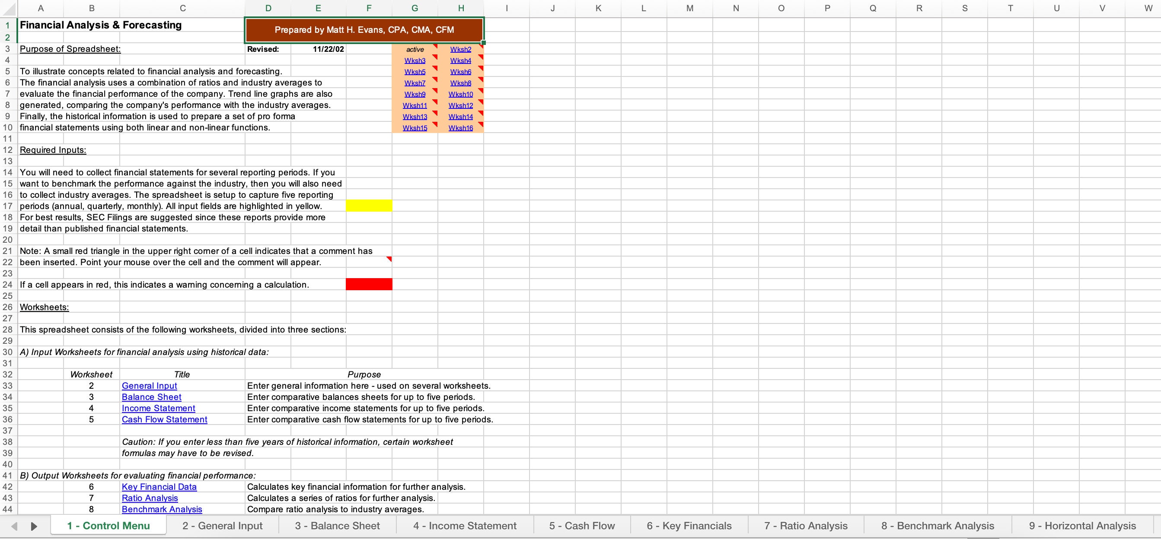Open the Wksh15 link

pyautogui.click(x=415, y=128)
